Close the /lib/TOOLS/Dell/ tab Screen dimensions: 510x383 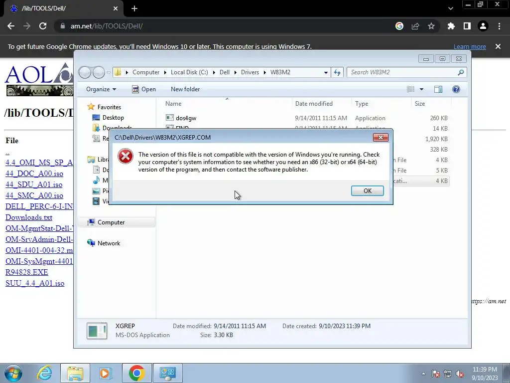pos(116,8)
